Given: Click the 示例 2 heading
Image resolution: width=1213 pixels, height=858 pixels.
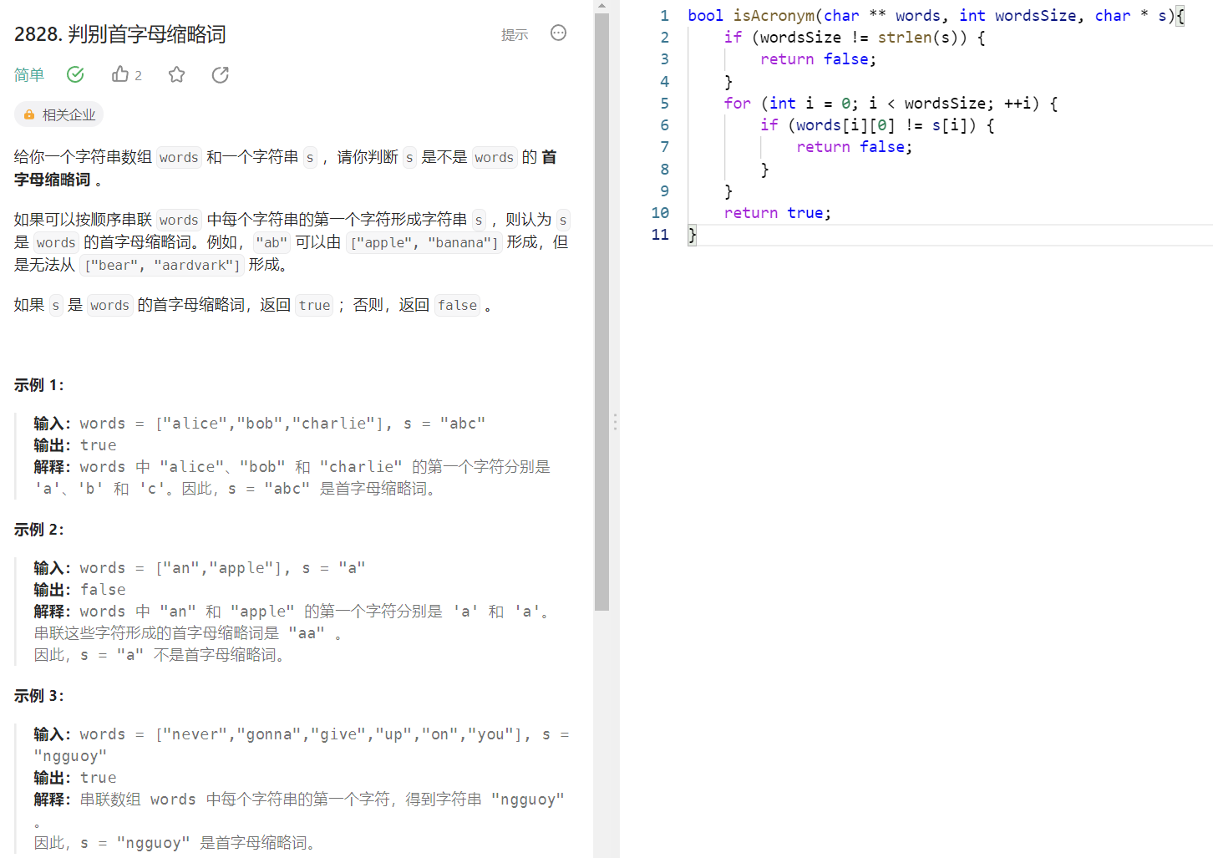Looking at the screenshot, I should click(39, 530).
